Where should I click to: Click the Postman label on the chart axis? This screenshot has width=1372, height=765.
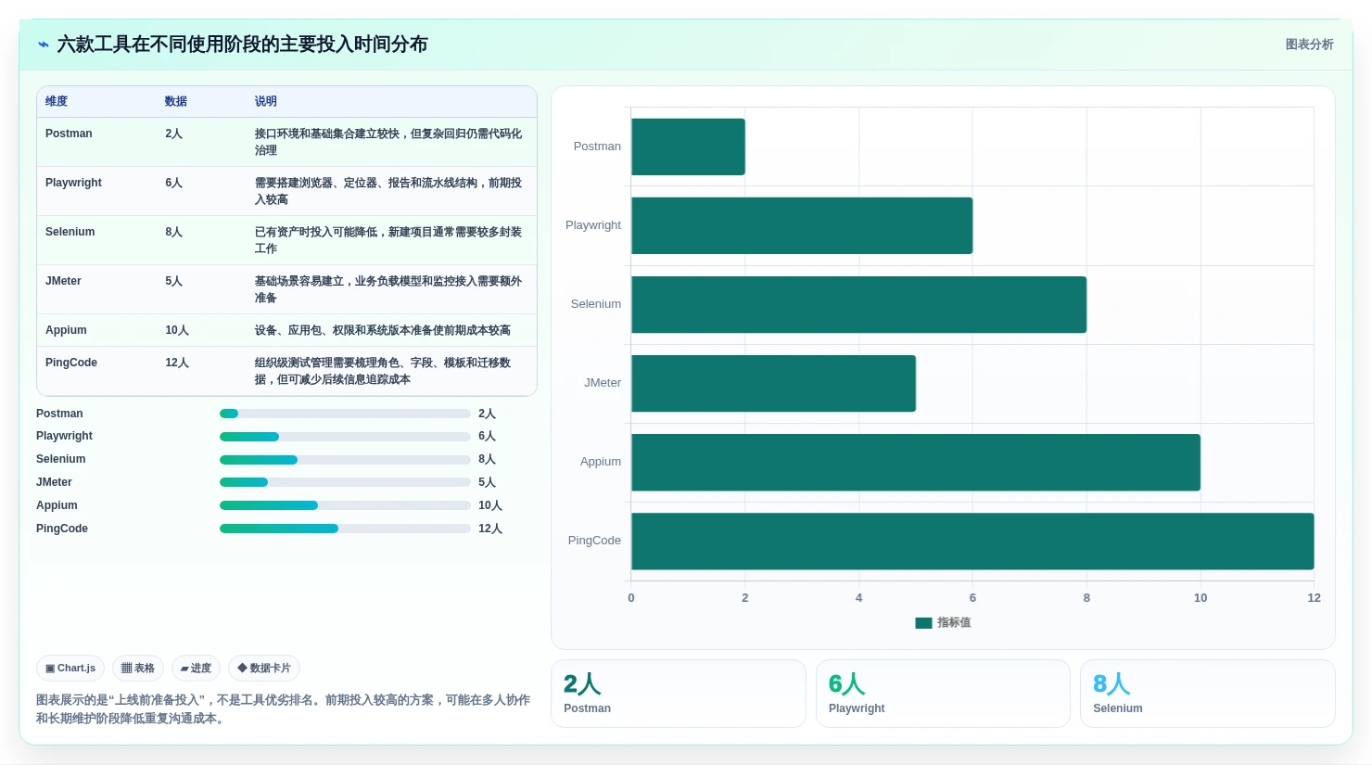(x=597, y=147)
